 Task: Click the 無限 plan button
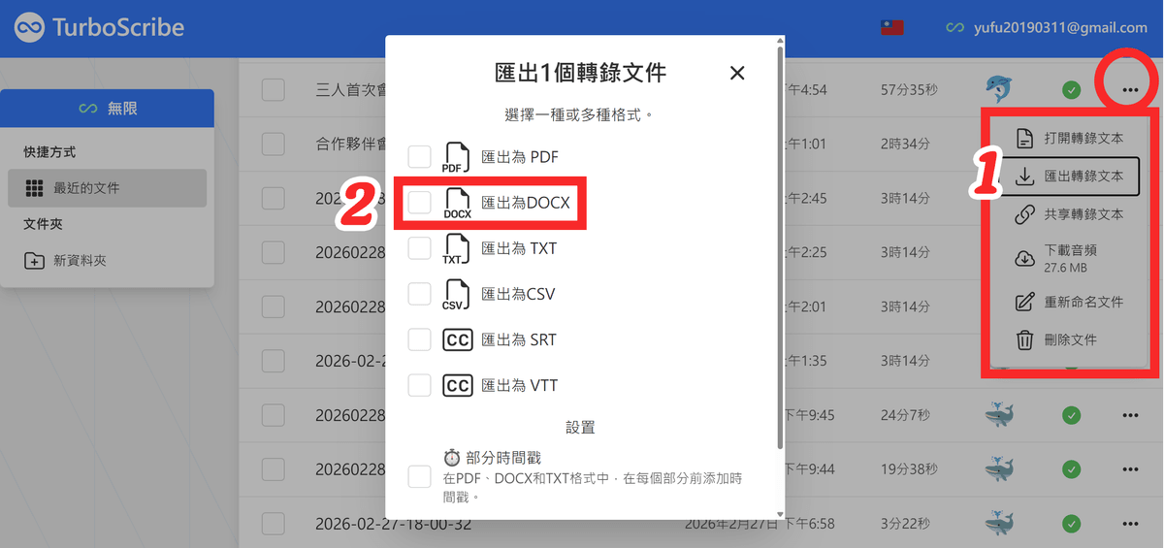tap(108, 109)
